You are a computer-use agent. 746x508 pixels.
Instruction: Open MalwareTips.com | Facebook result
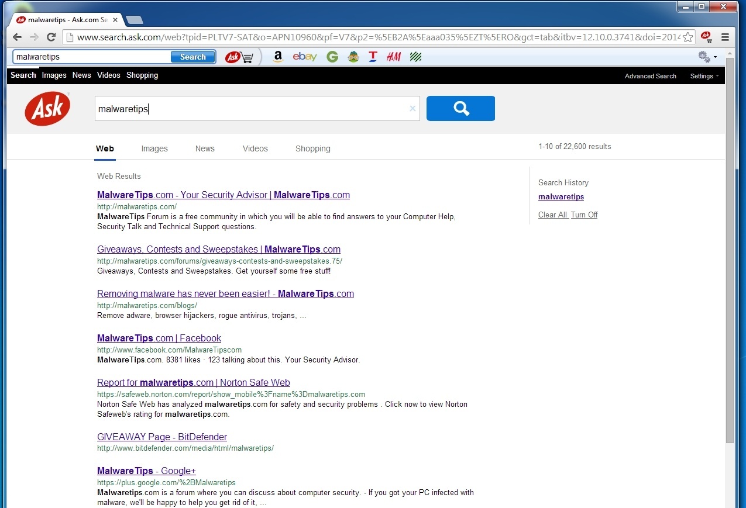[x=159, y=338]
